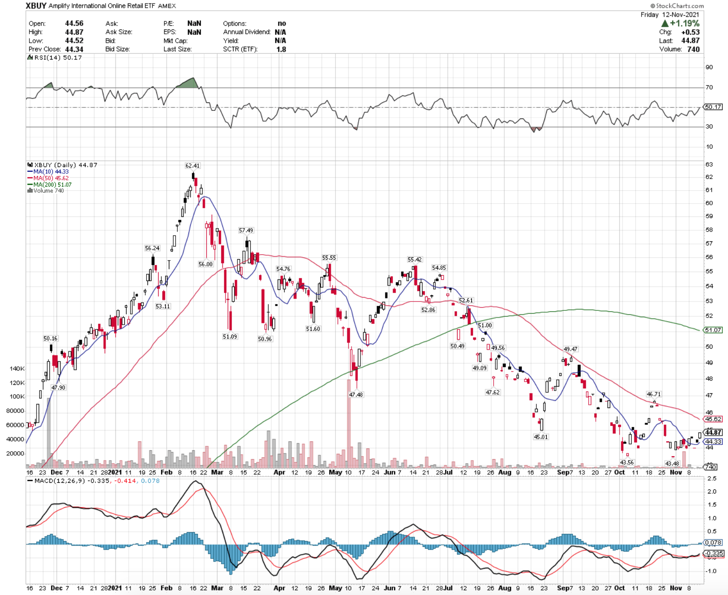728x595 pixels.
Task: Click the 51.60 price annotation
Action: (313, 329)
